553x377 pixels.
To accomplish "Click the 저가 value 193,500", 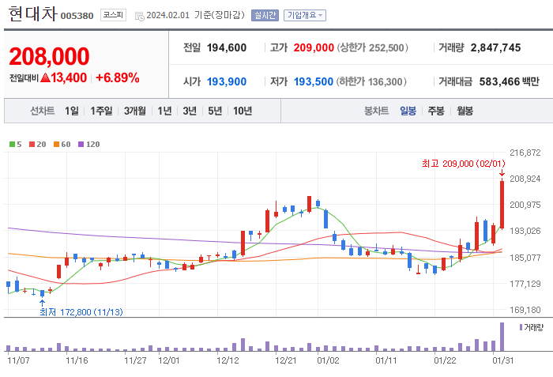I will 313,81.
